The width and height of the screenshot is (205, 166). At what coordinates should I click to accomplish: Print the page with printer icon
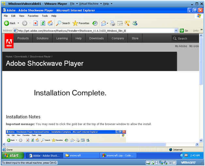point(112,23)
